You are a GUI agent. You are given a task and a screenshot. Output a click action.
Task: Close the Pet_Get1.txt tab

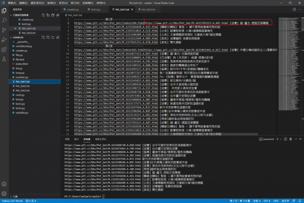click(132, 9)
